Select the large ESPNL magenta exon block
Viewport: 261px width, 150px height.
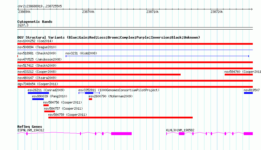[x=121, y=134]
